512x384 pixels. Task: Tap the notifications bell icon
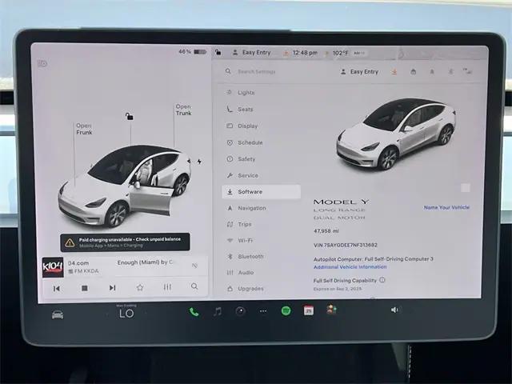point(432,71)
